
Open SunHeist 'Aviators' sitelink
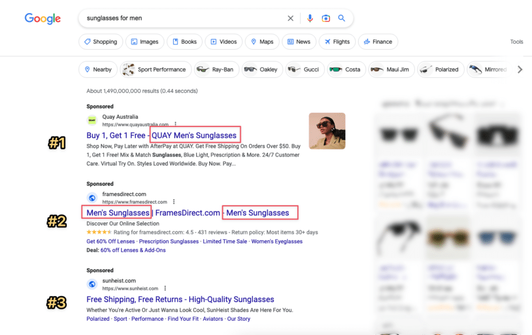pyautogui.click(x=213, y=318)
